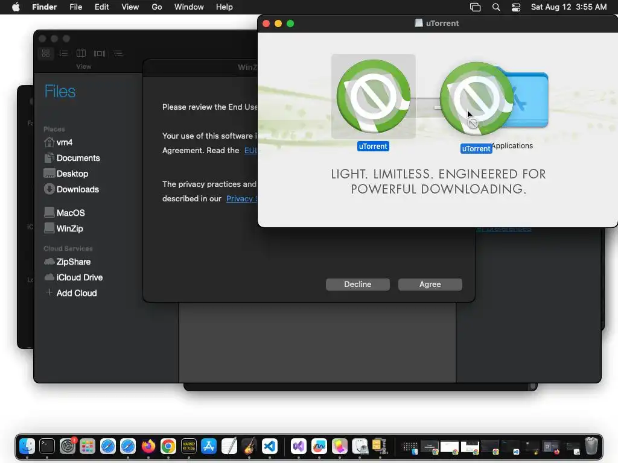This screenshot has width=618, height=463.
Task: Select vm4 home in WinZip sidebar
Action: pos(59,142)
